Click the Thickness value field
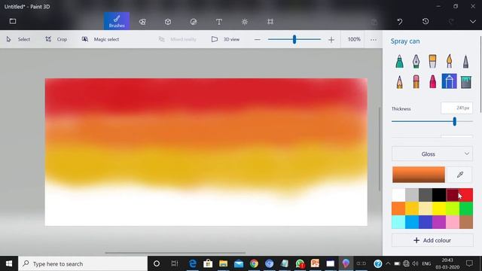The height and width of the screenshot is (271, 482). [457, 108]
